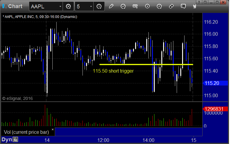
Task: Click the date label 15 on time axis
Action: point(194,140)
